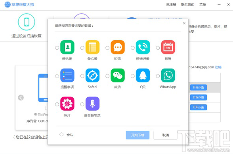Screen dimensions: 233x154
Task: Click the first 开始下载 button in backup list
Action: 199,87
